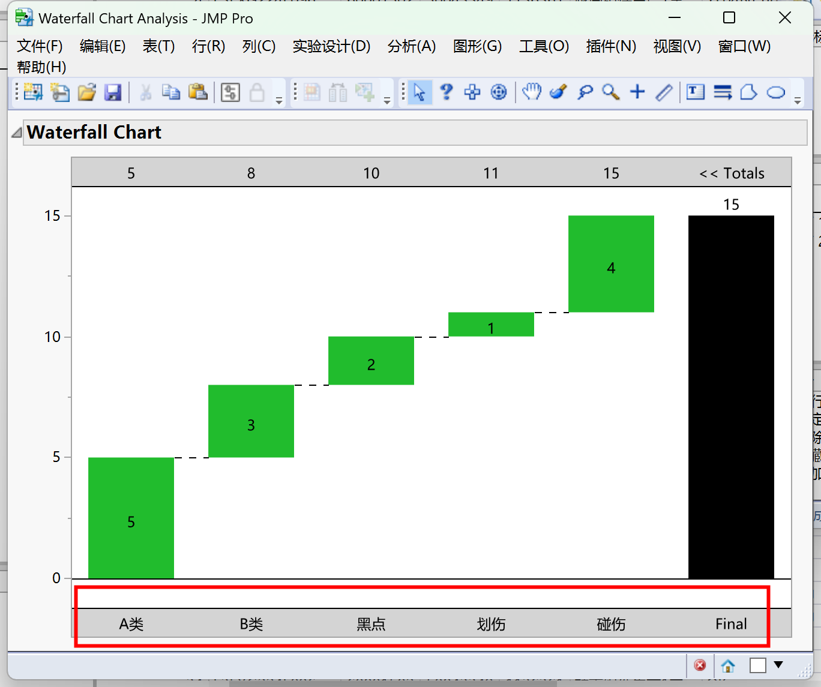Select the Arrow pointer tool

coord(420,92)
